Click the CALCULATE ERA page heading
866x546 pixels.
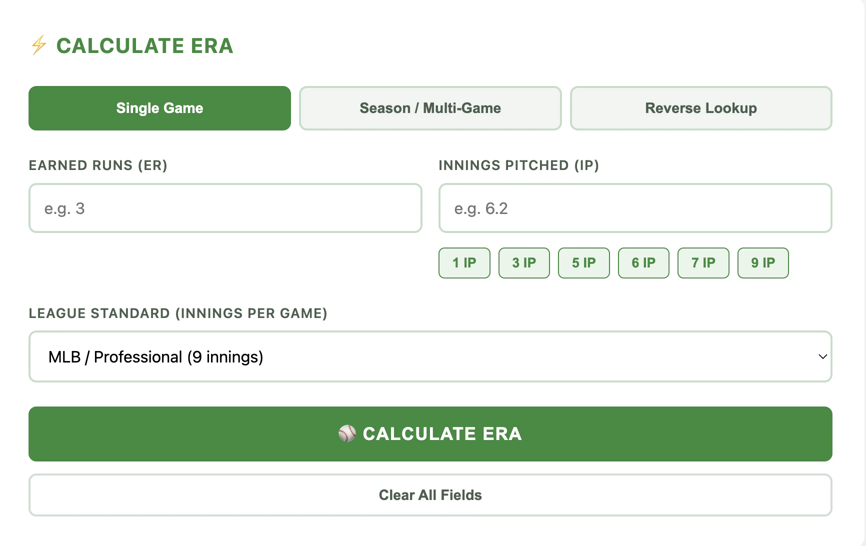(x=145, y=45)
